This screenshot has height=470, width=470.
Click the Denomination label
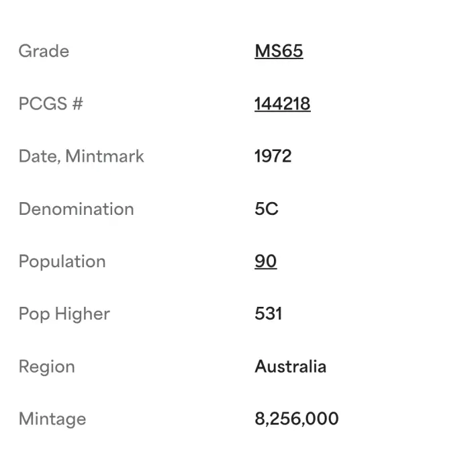tap(76, 209)
